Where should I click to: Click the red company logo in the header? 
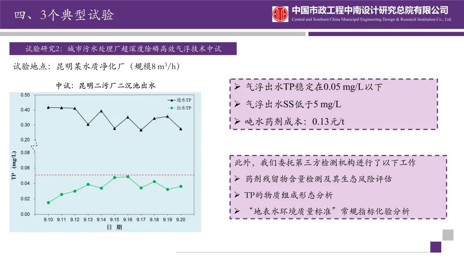click(280, 14)
